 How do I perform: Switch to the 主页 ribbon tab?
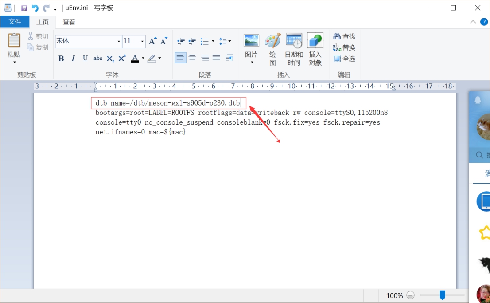pos(43,22)
